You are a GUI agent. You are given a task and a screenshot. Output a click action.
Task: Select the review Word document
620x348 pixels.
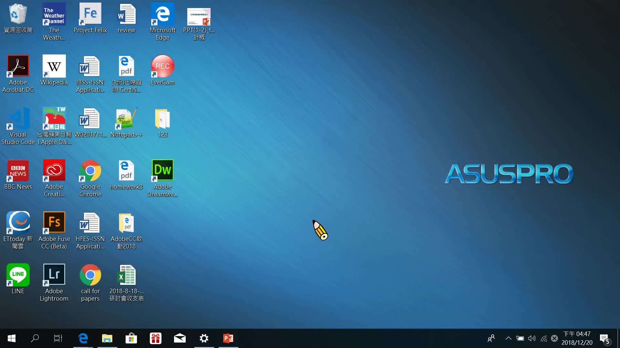point(126,18)
